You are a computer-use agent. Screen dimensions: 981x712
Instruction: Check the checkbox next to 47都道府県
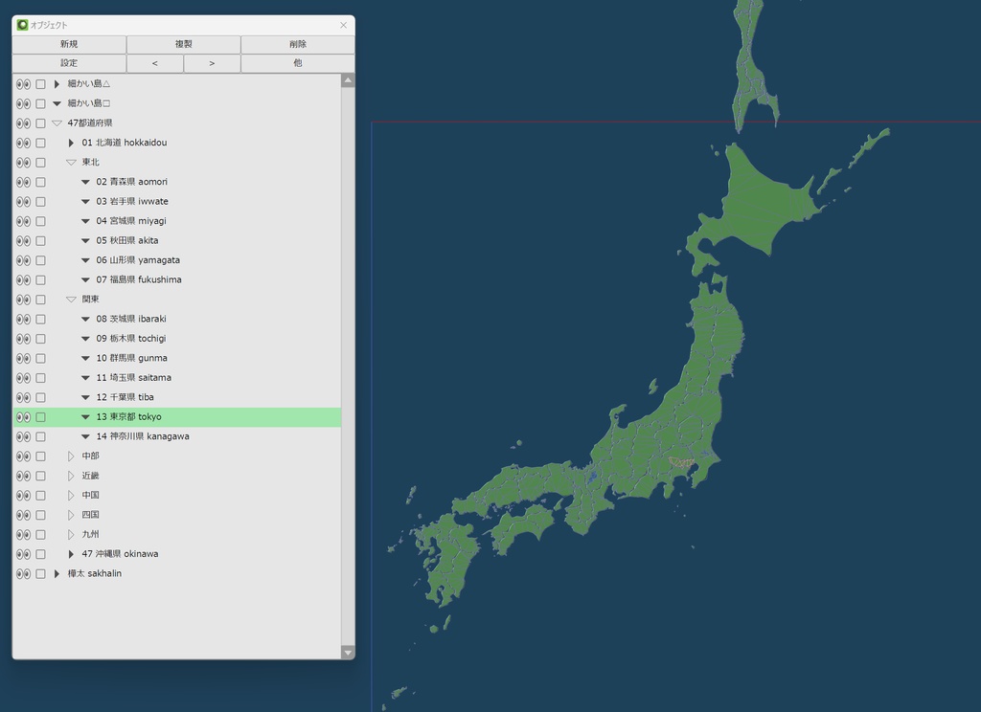pyautogui.click(x=39, y=122)
